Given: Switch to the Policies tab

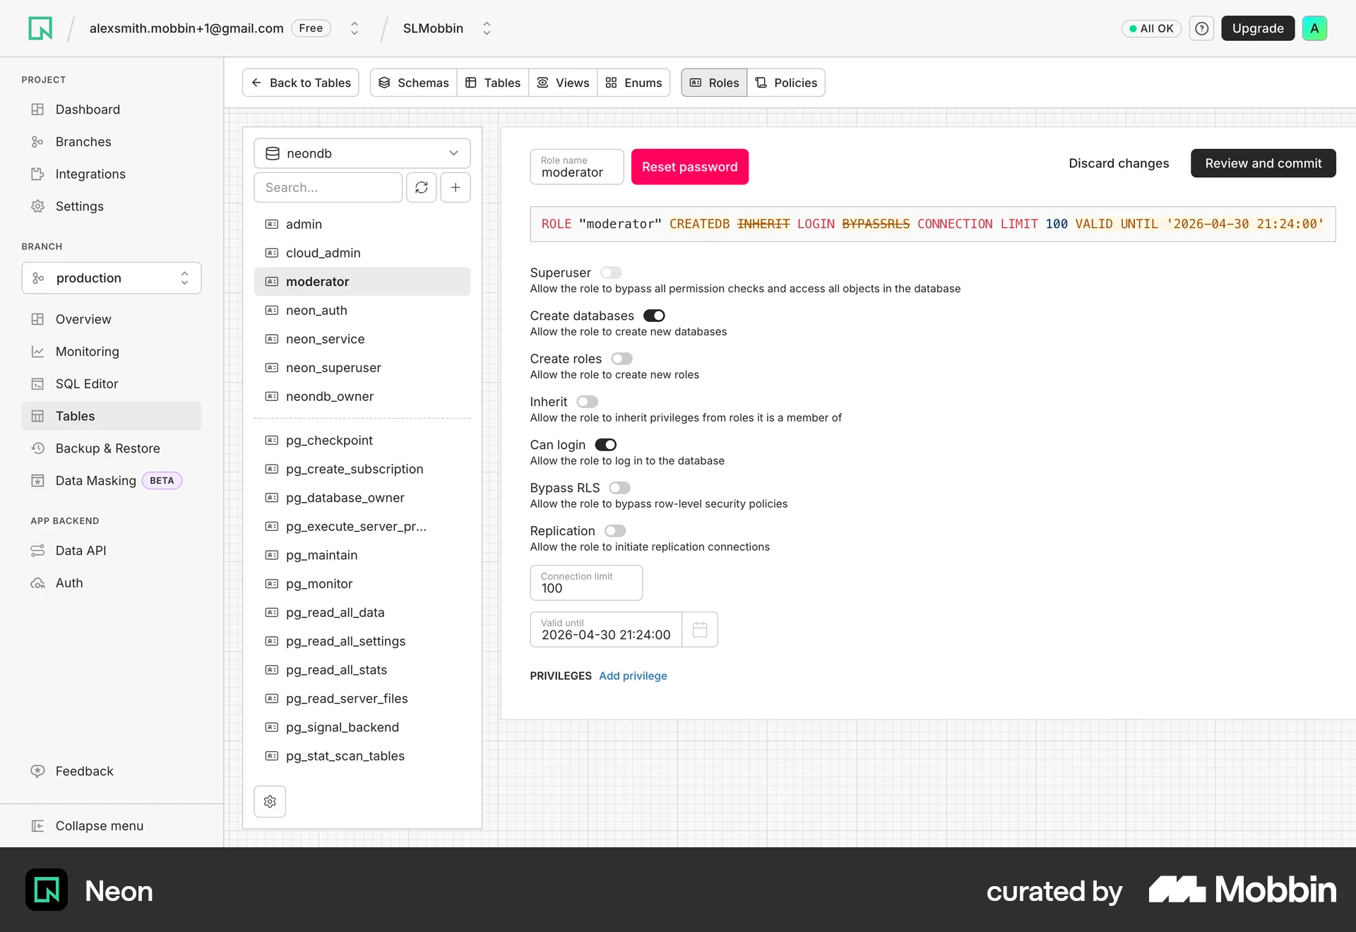Looking at the screenshot, I should 786,83.
